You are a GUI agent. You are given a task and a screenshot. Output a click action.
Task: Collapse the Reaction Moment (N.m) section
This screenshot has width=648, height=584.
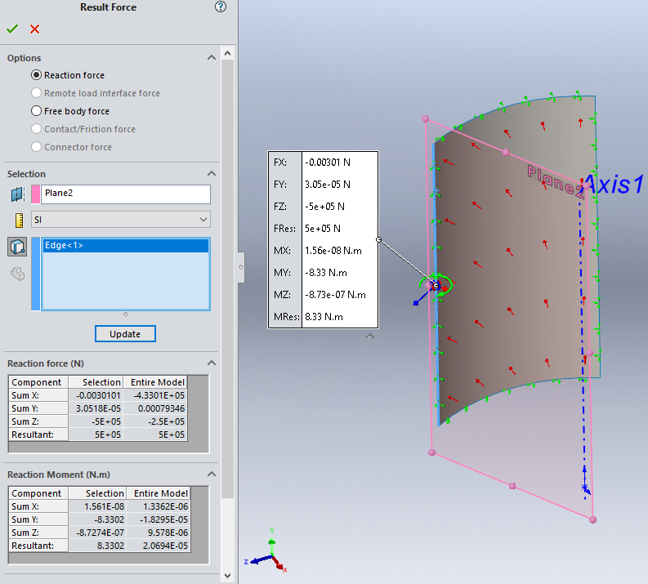212,475
